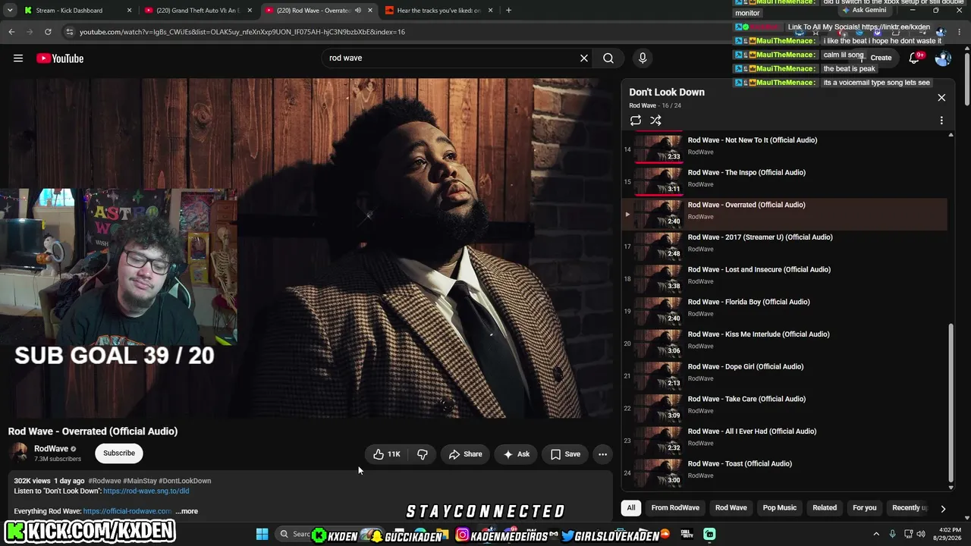The height and width of the screenshot is (546, 971).
Task: Subscribe to RodWave channel
Action: click(x=119, y=453)
